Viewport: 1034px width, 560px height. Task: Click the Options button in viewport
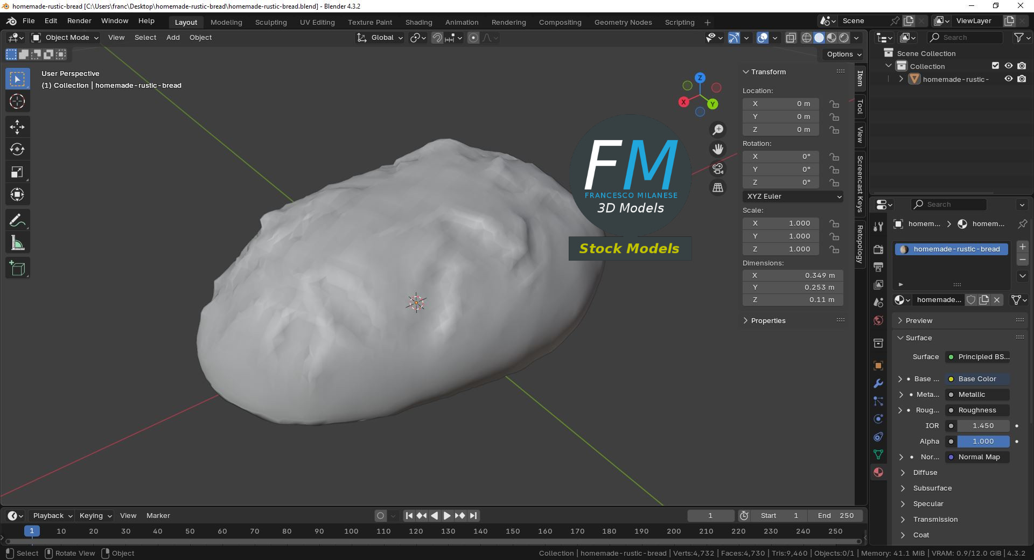[x=843, y=54]
